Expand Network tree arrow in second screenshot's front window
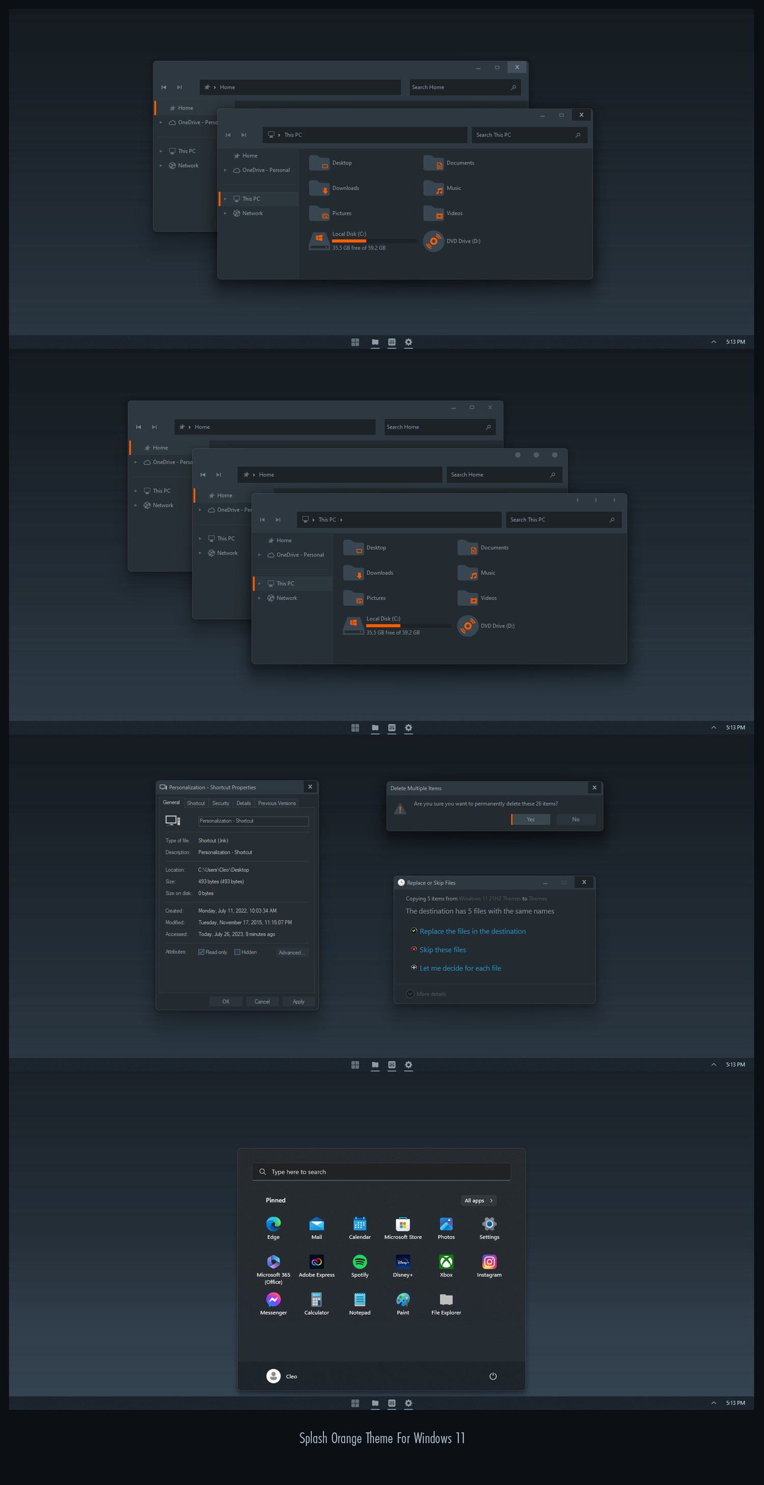The width and height of the screenshot is (764, 1485). [x=259, y=598]
